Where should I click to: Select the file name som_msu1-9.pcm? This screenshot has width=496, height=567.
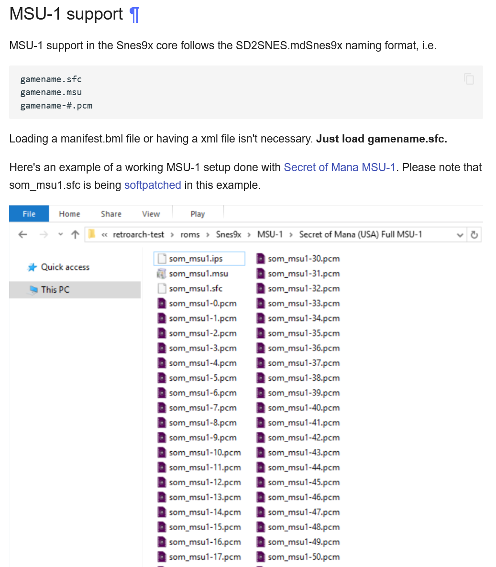[203, 437]
